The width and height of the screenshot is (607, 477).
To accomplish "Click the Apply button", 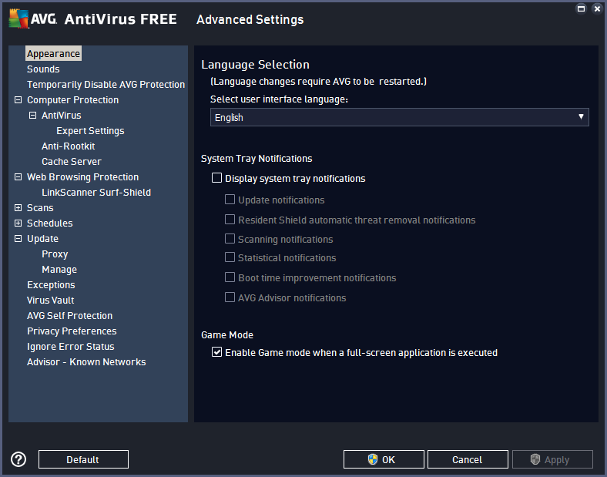I will coord(552,459).
